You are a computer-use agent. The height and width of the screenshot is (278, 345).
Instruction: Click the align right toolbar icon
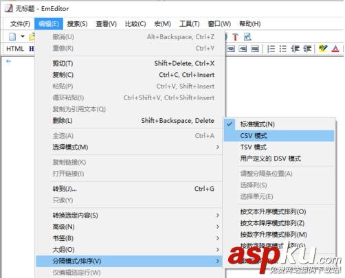243,49
